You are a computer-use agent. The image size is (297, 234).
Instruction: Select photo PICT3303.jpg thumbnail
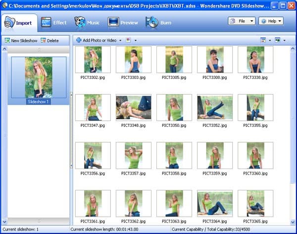coord(134,59)
